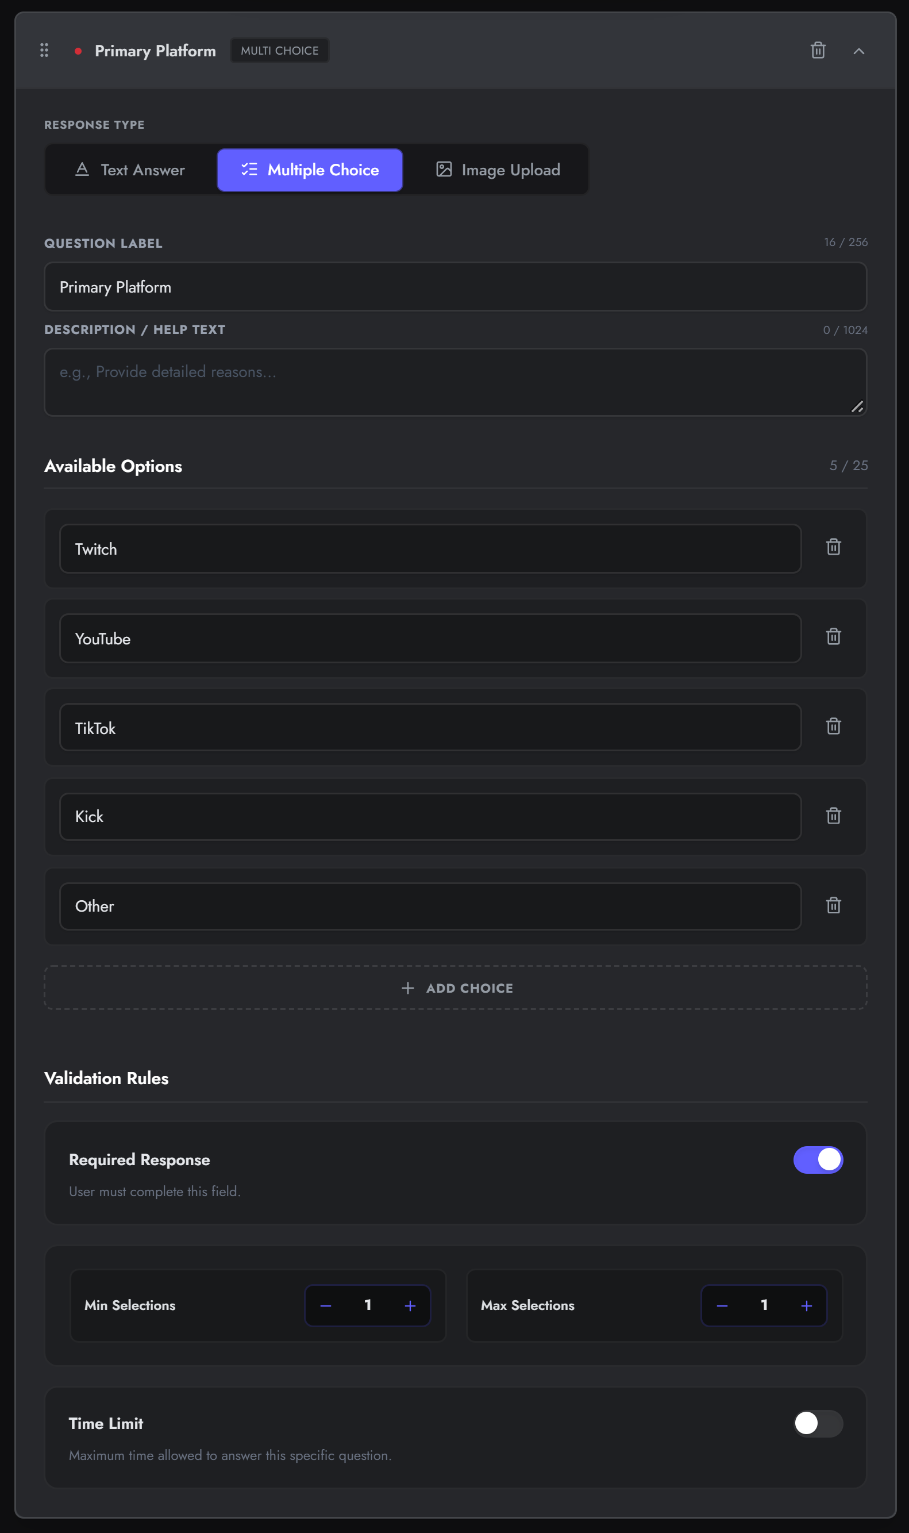Viewport: 909px width, 1533px height.
Task: Edit the Kick option field
Action: 430,817
